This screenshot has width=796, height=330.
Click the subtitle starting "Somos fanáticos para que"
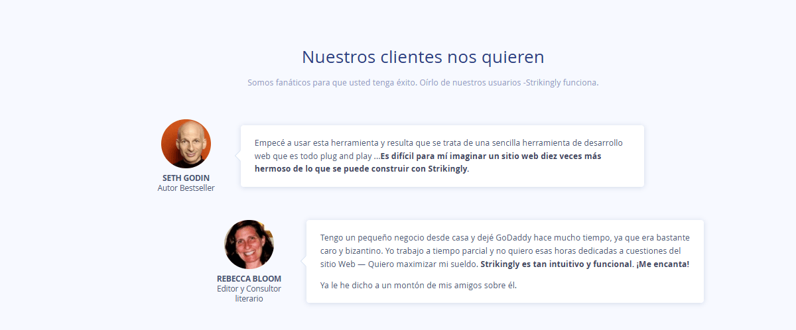[x=423, y=83]
